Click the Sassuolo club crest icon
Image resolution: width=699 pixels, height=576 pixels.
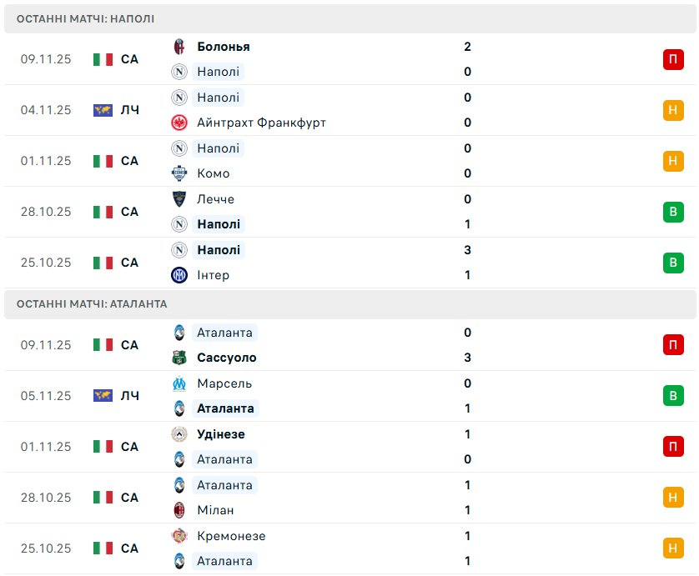point(179,358)
